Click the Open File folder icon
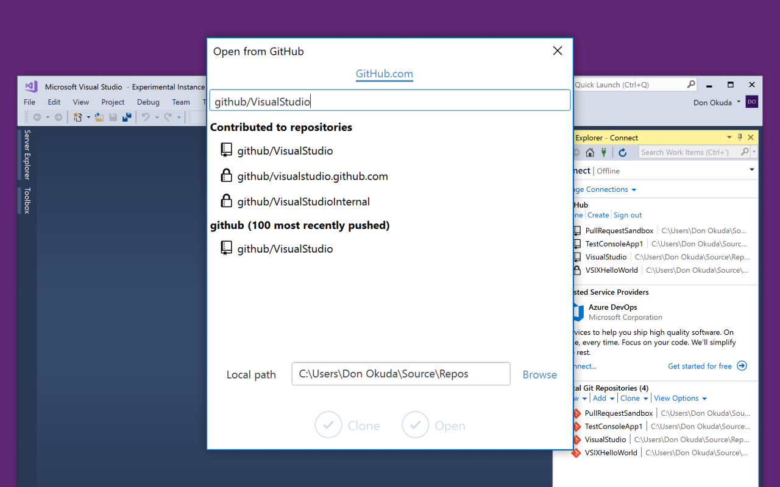The image size is (780, 487). 99,117
